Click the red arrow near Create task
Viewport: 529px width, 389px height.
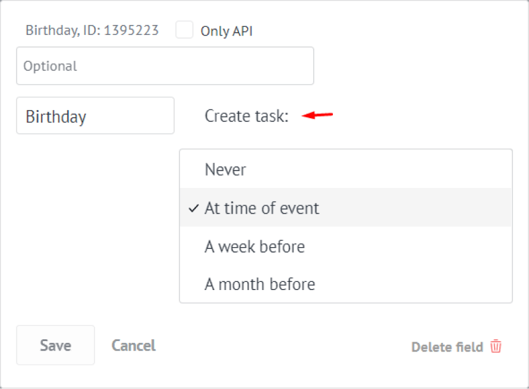click(x=317, y=115)
